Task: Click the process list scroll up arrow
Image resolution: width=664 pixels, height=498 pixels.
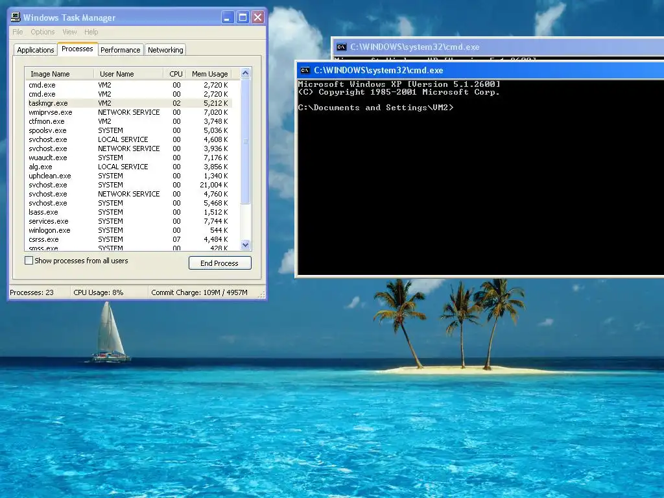Action: [246, 73]
